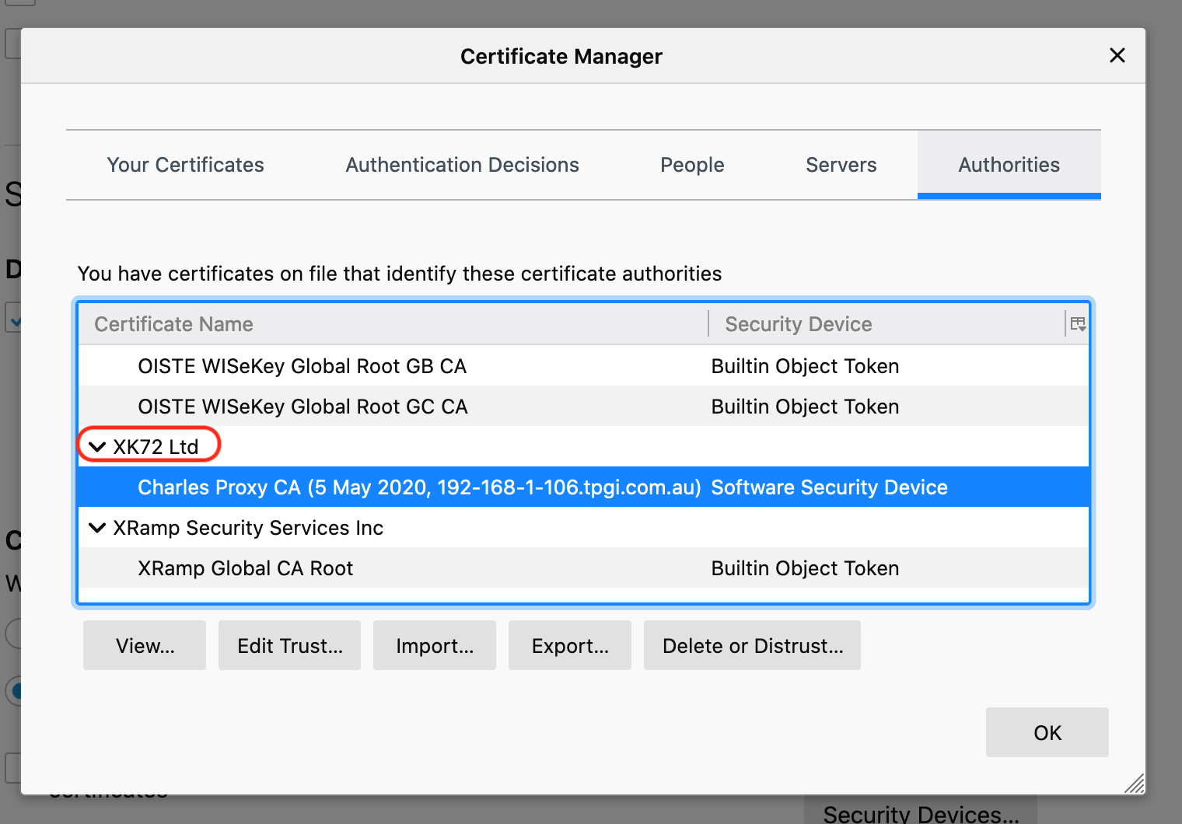1182x824 pixels.
Task: Choose XRamp Global CA Root entry
Action: (x=245, y=568)
